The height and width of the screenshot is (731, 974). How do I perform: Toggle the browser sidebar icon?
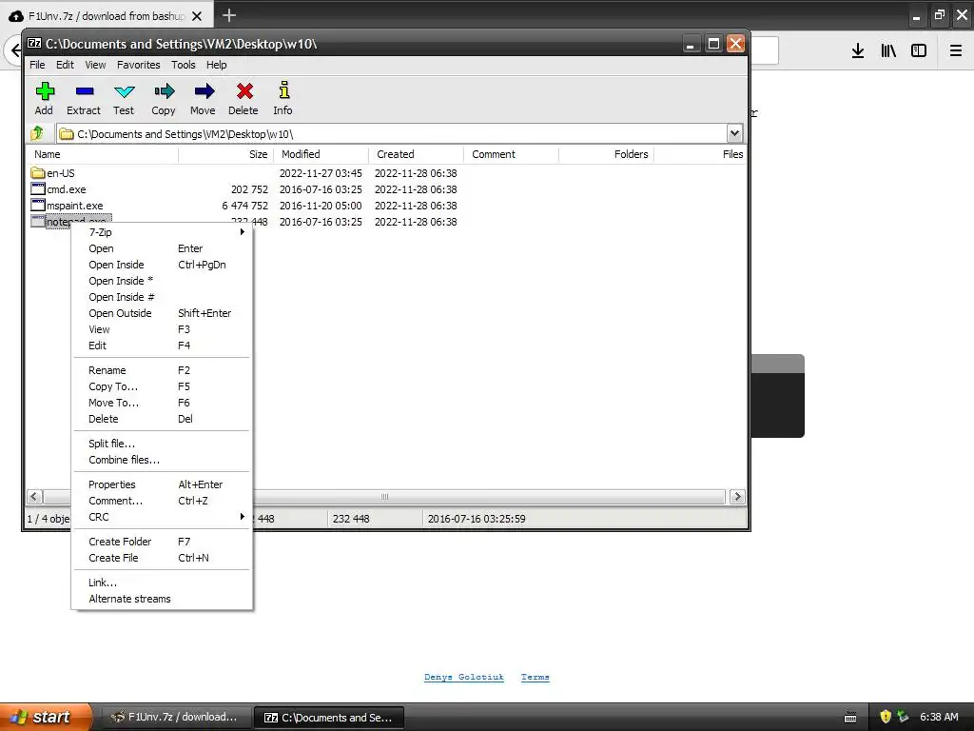click(x=919, y=51)
